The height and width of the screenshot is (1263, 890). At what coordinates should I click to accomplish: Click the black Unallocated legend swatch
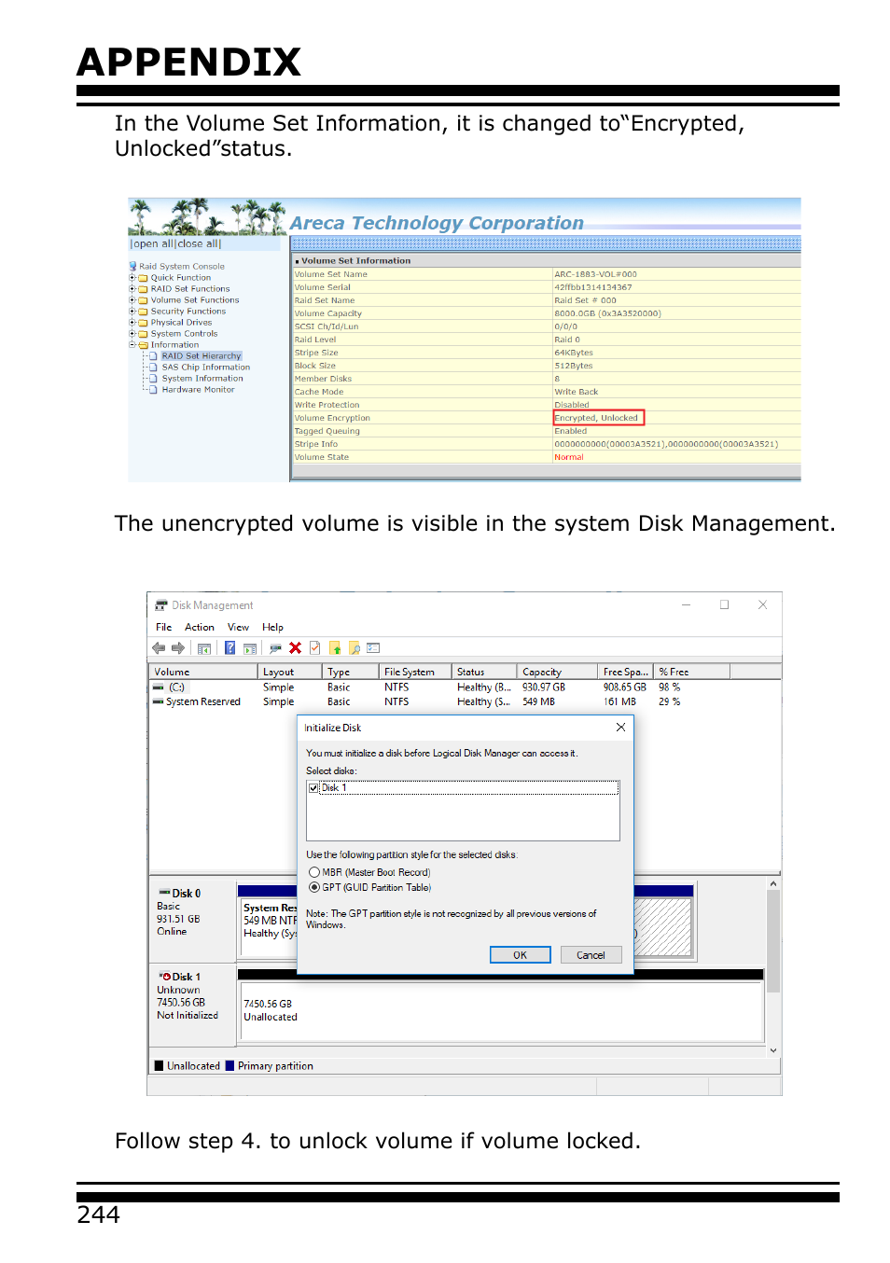click(160, 1066)
